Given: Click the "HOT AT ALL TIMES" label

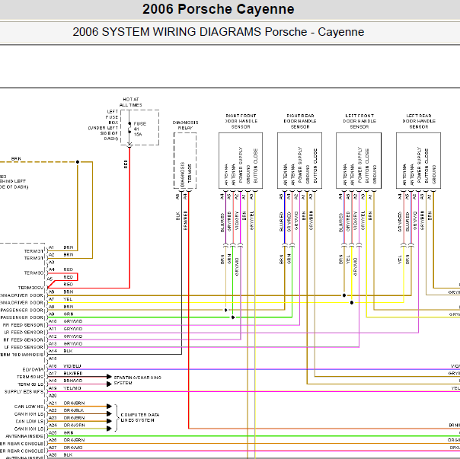Looking at the screenshot, I should click(130, 102).
